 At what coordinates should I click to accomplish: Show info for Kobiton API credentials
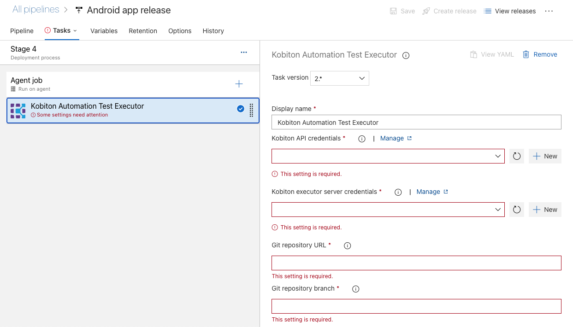[362, 139]
